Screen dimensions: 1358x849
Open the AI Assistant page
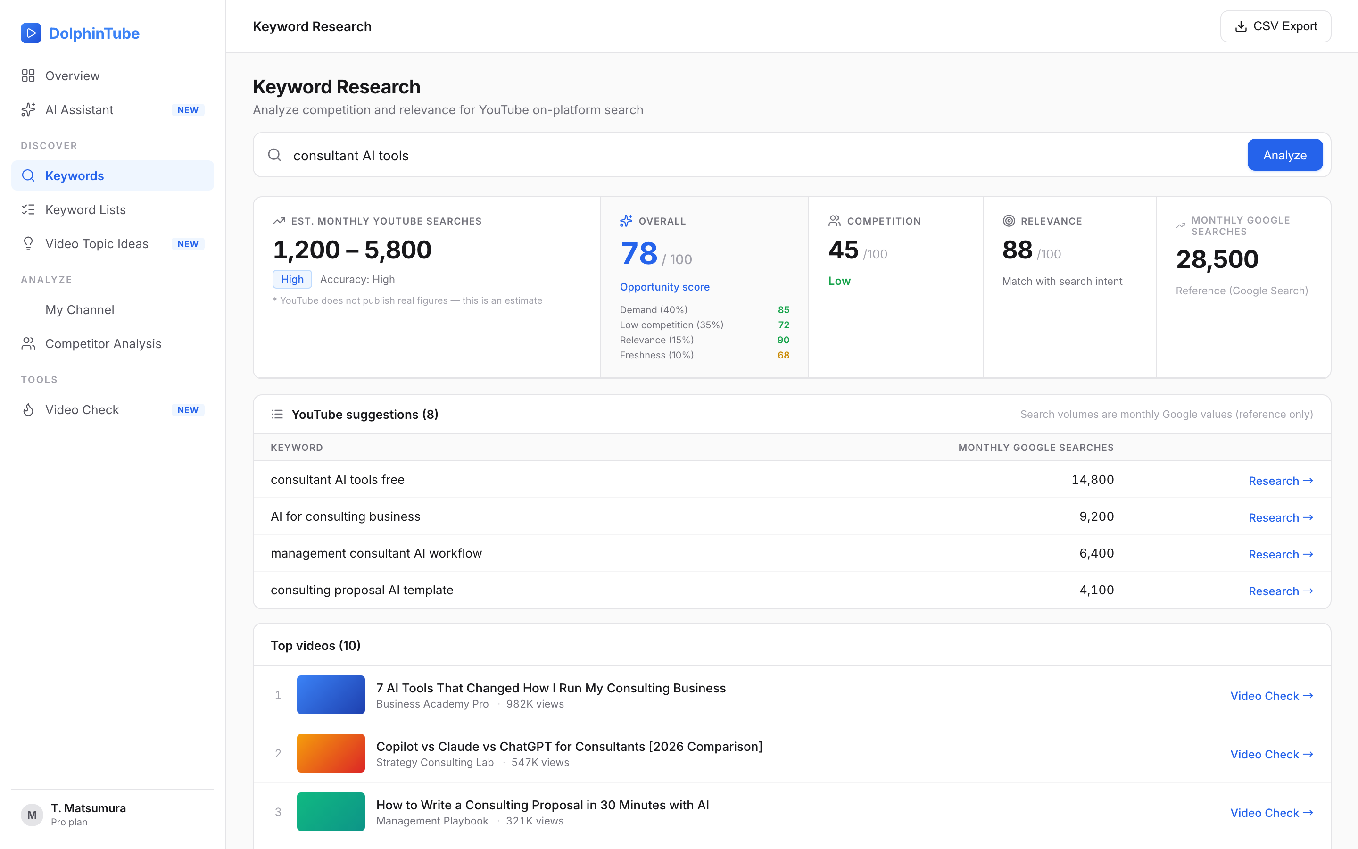(113, 109)
